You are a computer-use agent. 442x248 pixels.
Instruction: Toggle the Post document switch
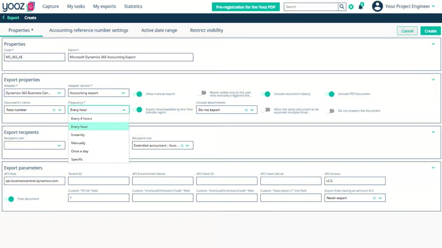[10, 199]
